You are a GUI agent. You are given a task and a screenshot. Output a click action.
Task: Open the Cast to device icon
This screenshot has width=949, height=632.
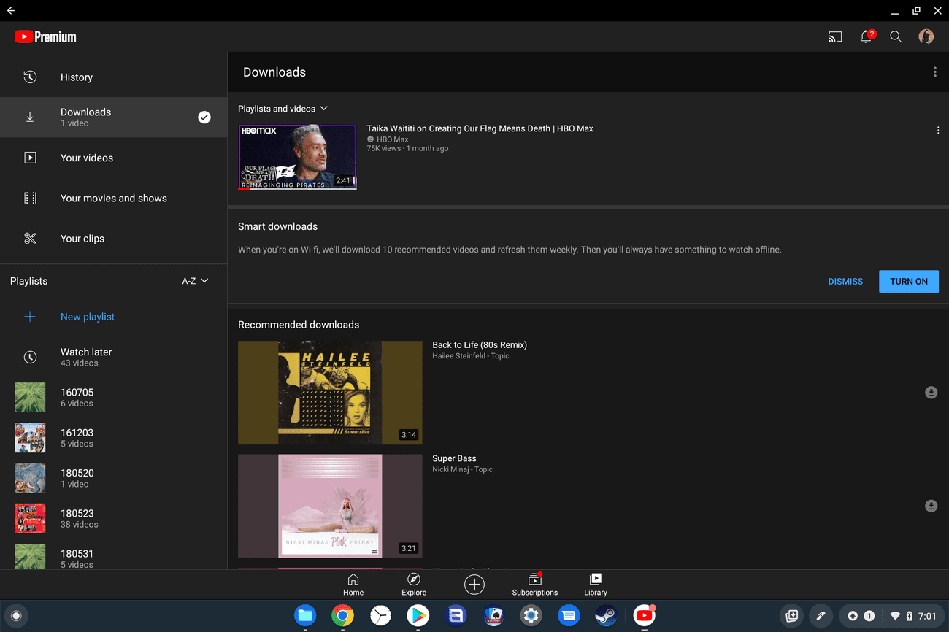[835, 36]
